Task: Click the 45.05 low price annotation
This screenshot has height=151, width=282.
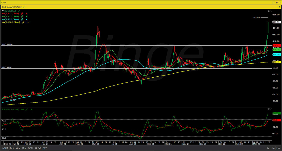Action: click(x=12, y=100)
